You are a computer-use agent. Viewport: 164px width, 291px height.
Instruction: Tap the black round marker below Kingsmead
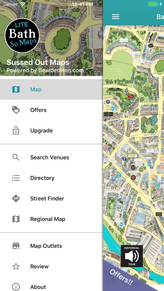pos(133,167)
